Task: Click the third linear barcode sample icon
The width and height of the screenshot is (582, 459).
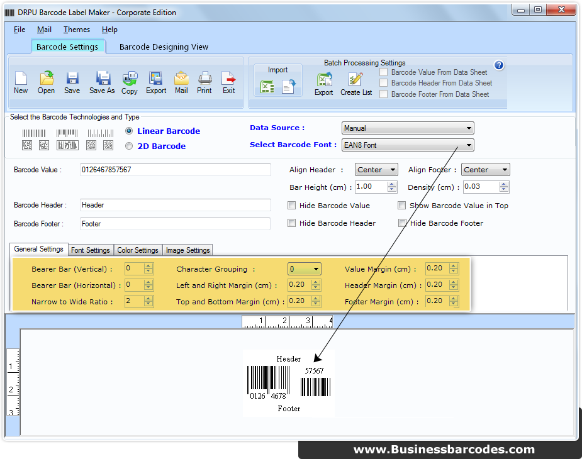Action: click(x=101, y=133)
